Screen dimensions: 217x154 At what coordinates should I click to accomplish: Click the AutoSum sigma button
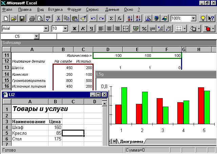coord(111,18)
